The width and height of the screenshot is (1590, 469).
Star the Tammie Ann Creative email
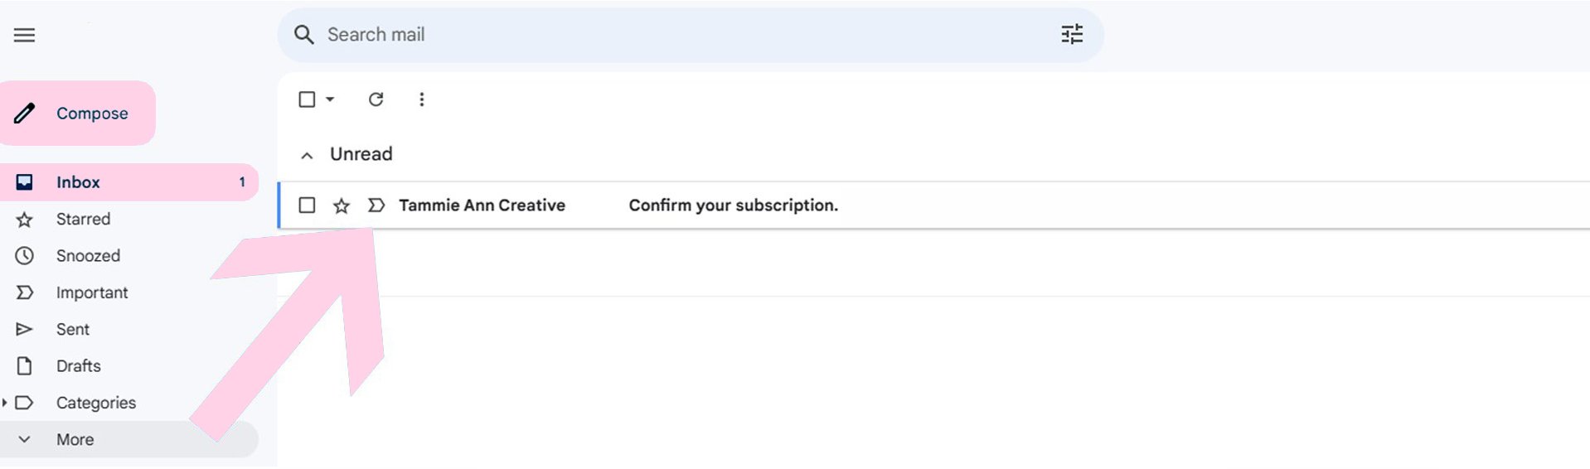(x=341, y=205)
